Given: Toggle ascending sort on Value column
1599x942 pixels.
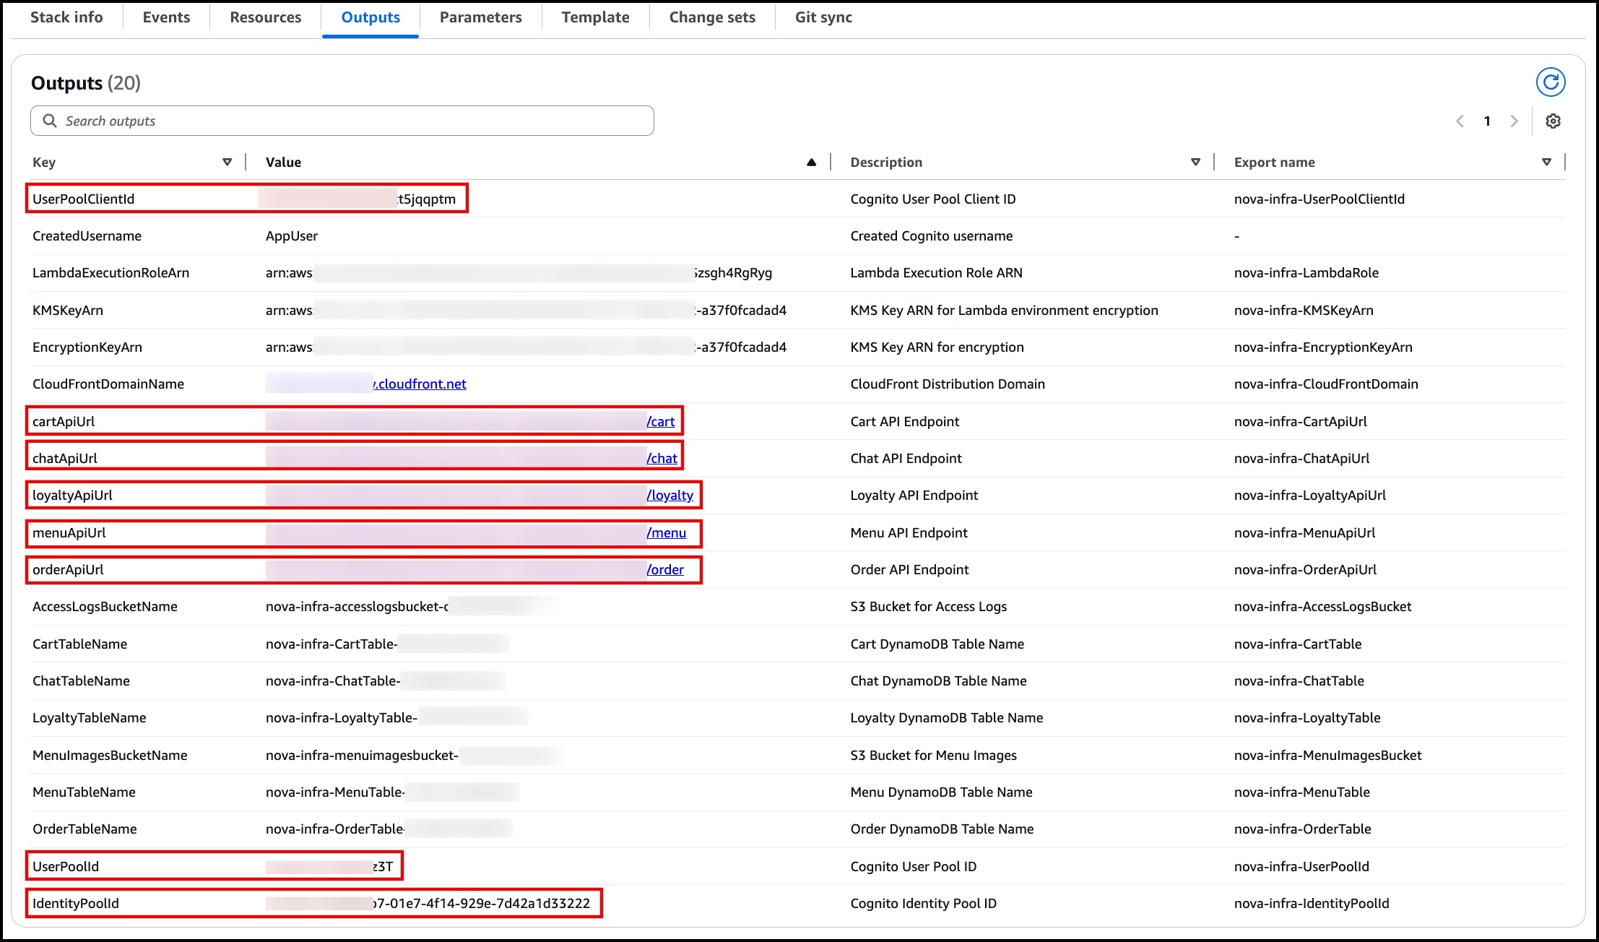Looking at the screenshot, I should [811, 163].
